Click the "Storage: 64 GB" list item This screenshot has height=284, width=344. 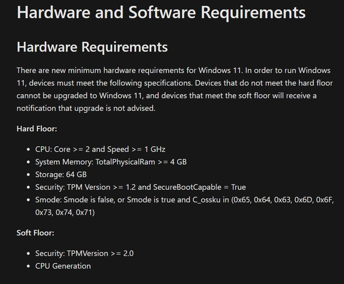point(61,175)
